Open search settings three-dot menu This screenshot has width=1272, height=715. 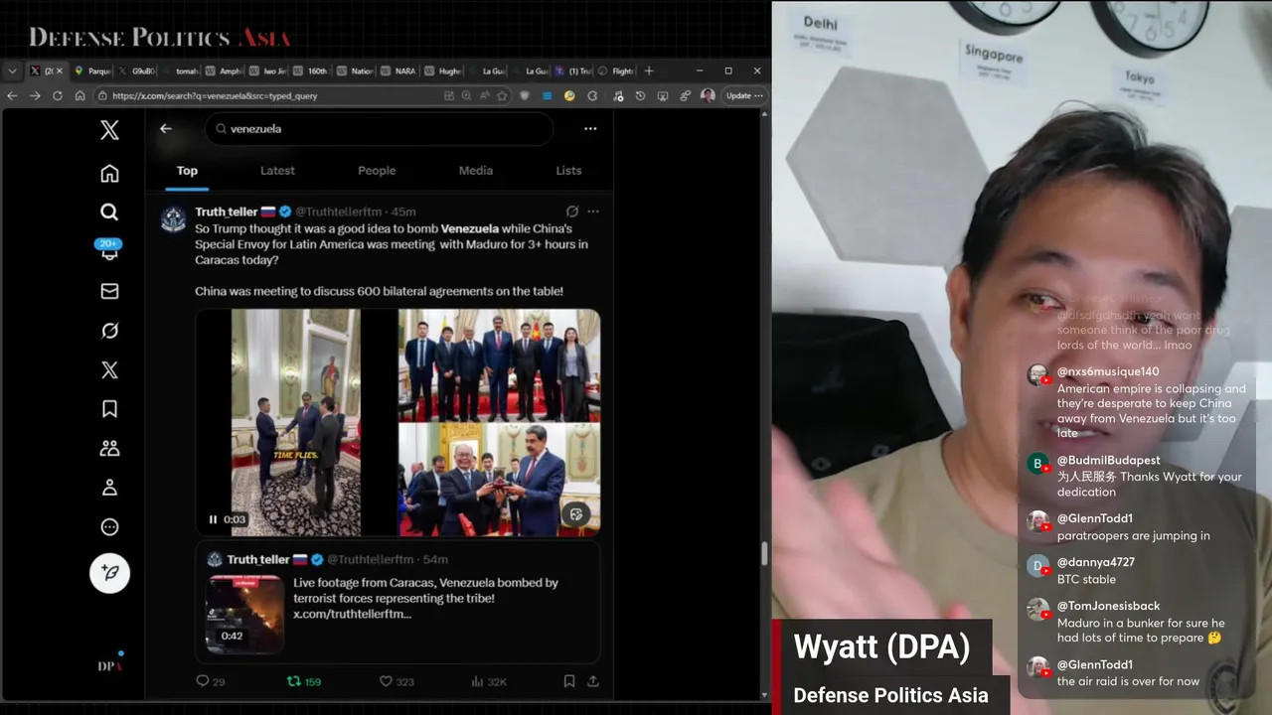pos(590,128)
